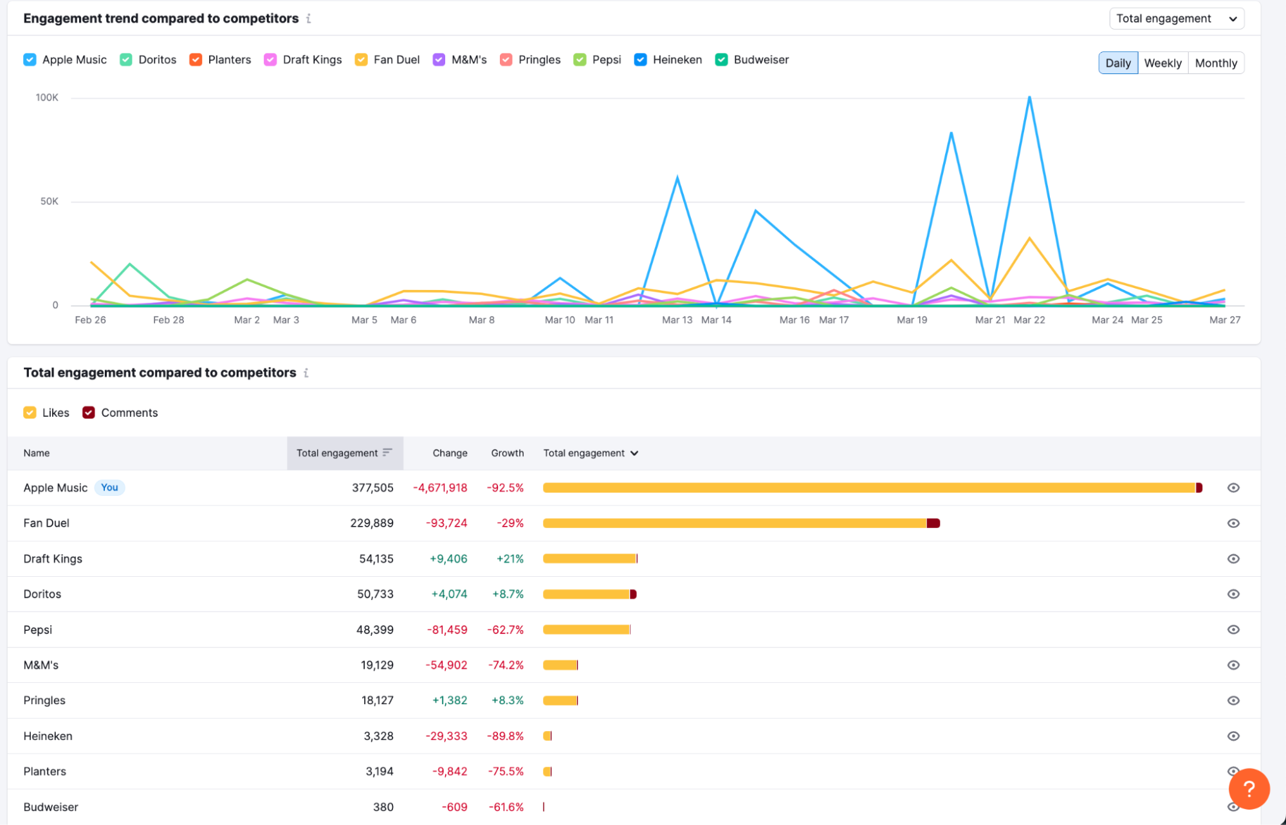Screen dimensions: 1286x825
Task: Click the info icon beside "Total engagement compared to competitors"
Action: [x=307, y=373]
